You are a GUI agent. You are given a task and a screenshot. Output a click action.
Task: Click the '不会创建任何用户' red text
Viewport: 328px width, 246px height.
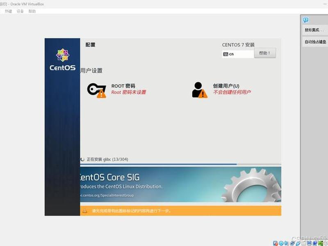232,92
